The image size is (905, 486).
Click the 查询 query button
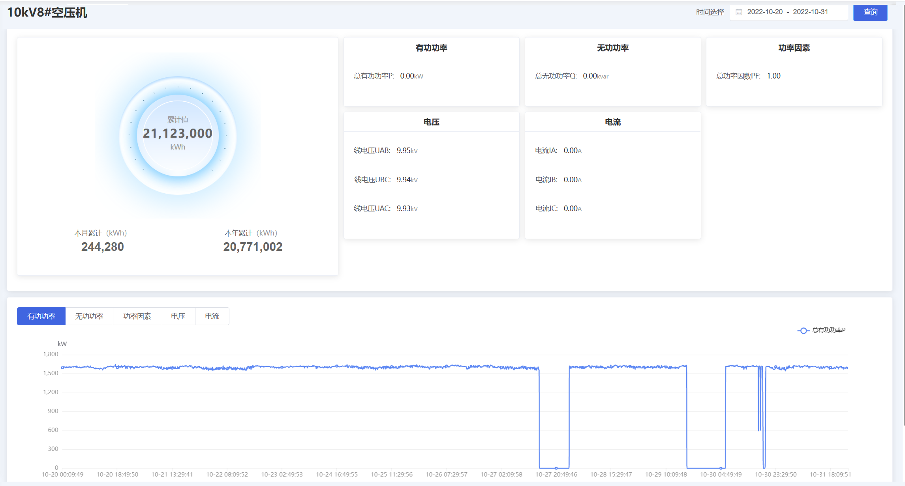[x=870, y=12]
